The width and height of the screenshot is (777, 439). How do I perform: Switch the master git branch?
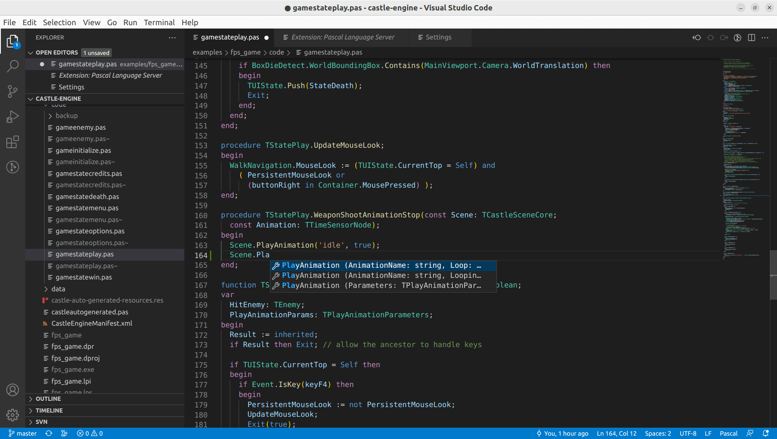coord(23,434)
